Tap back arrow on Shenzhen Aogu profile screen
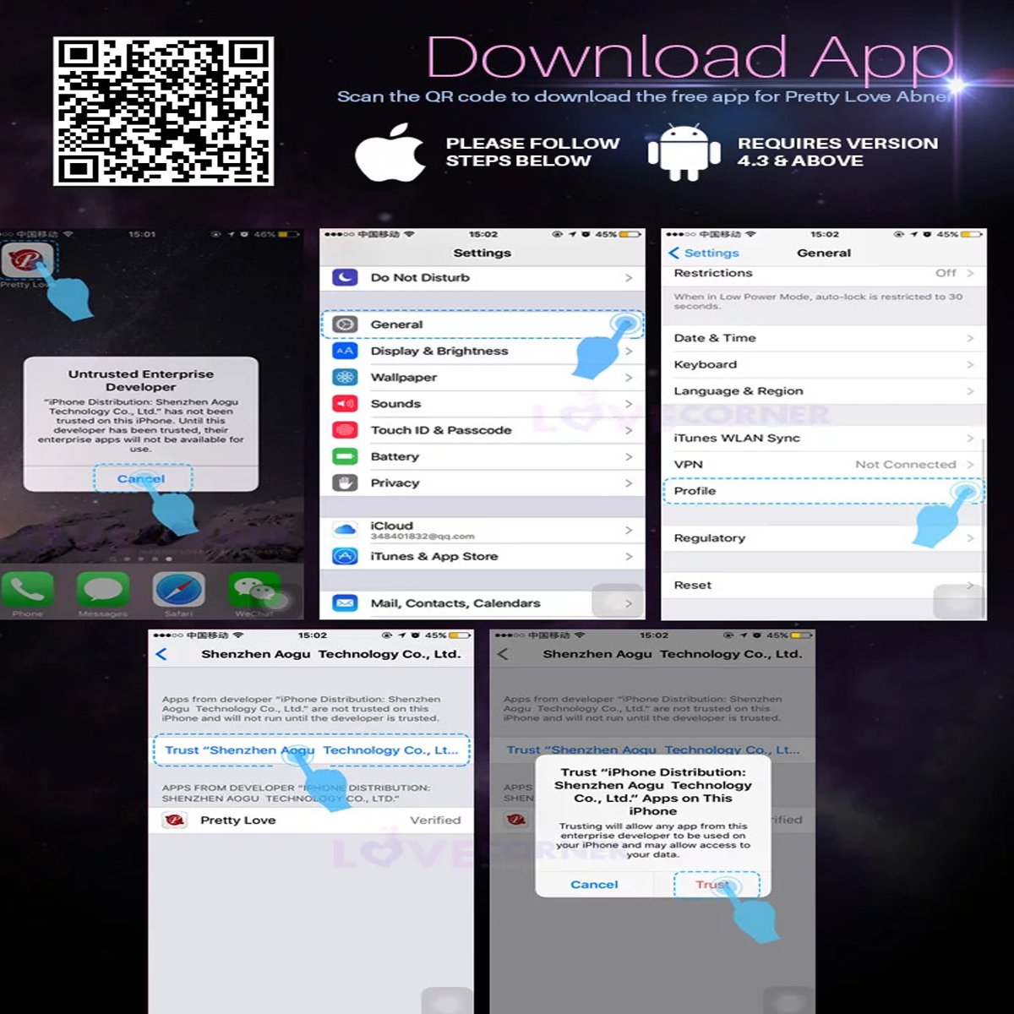The width and height of the screenshot is (1014, 1014). click(162, 654)
